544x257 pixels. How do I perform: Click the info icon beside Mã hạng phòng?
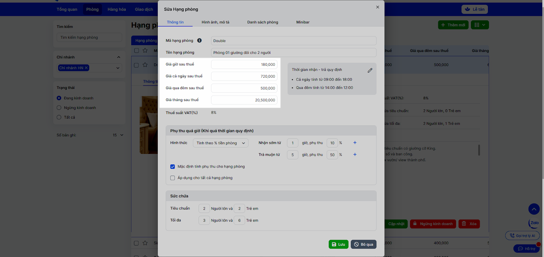(x=199, y=40)
